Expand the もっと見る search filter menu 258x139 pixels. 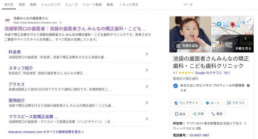(x=129, y=4)
